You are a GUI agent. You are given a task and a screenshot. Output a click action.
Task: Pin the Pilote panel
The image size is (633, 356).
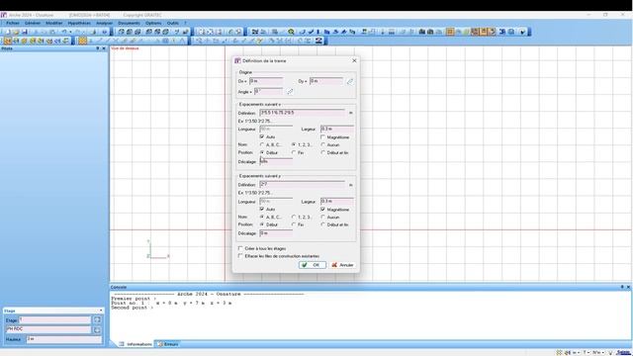pos(97,48)
